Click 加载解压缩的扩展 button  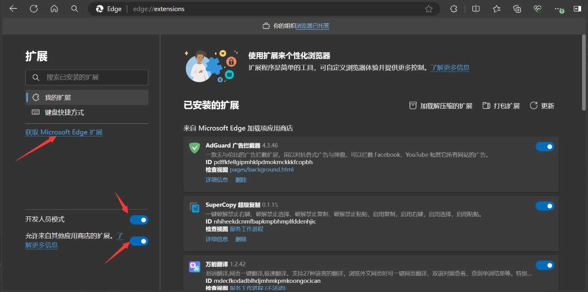(441, 106)
